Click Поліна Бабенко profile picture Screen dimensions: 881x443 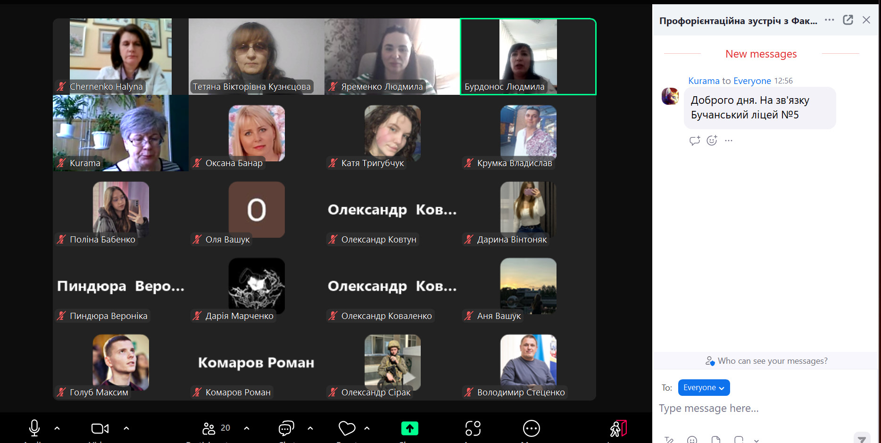[121, 209]
